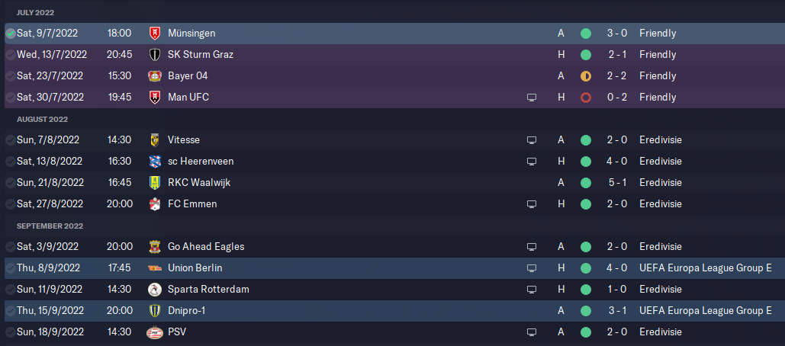The image size is (785, 346).
Task: Toggle the checkmark on the Vitesse match row
Action: (x=11, y=140)
